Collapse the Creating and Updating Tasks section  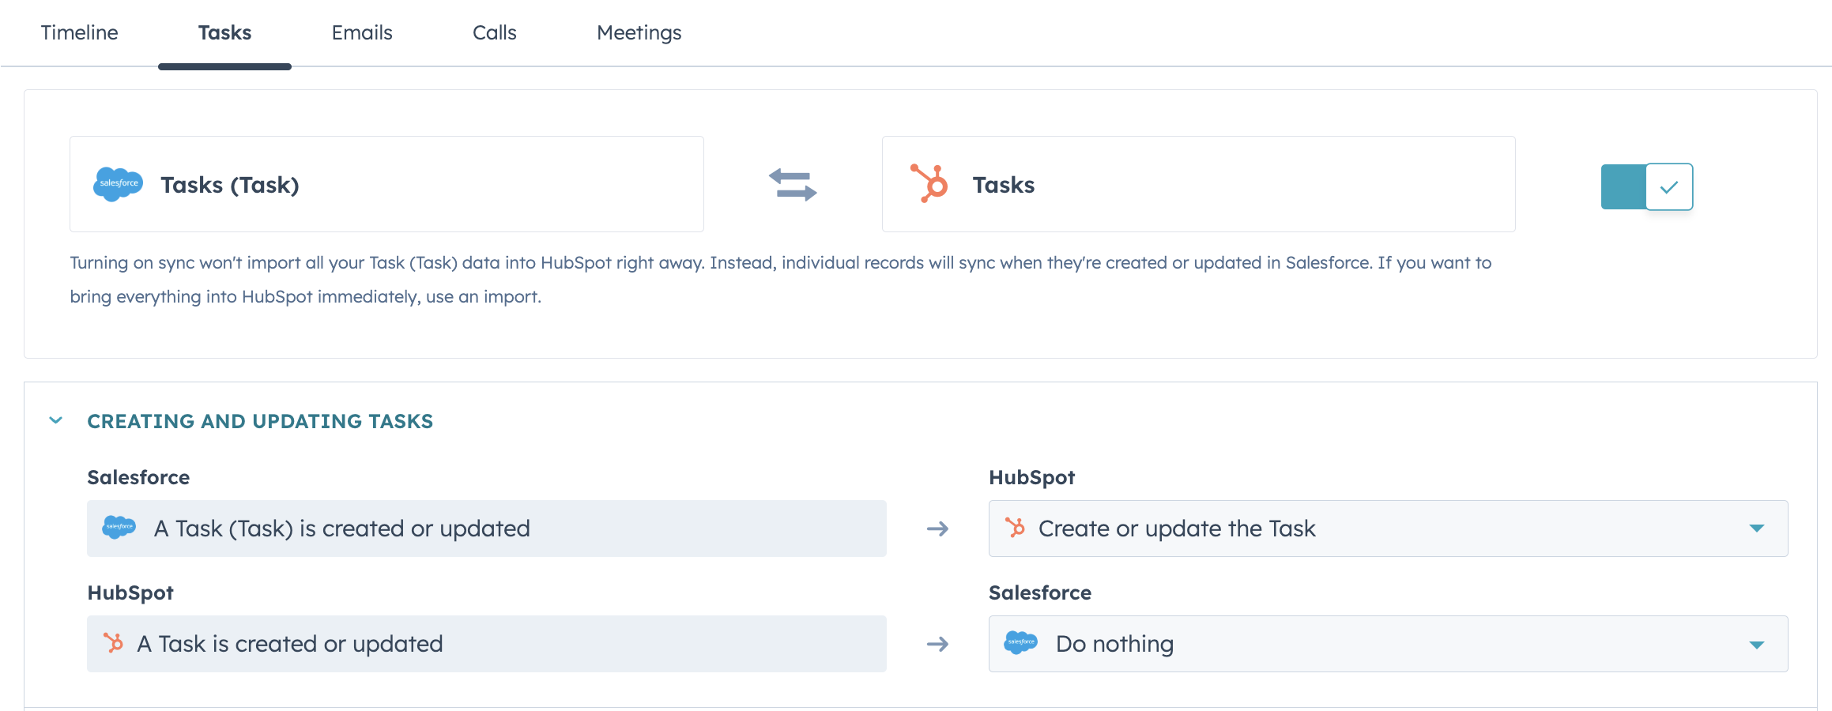[56, 420]
